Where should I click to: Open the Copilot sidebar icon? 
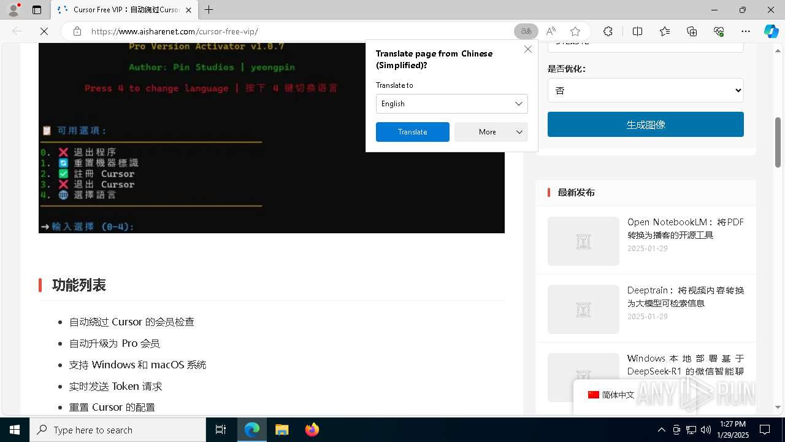click(x=771, y=31)
